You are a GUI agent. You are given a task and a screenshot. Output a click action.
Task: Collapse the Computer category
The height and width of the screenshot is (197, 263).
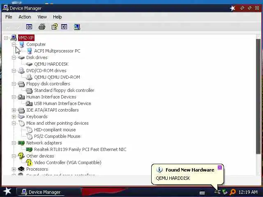click(14, 44)
